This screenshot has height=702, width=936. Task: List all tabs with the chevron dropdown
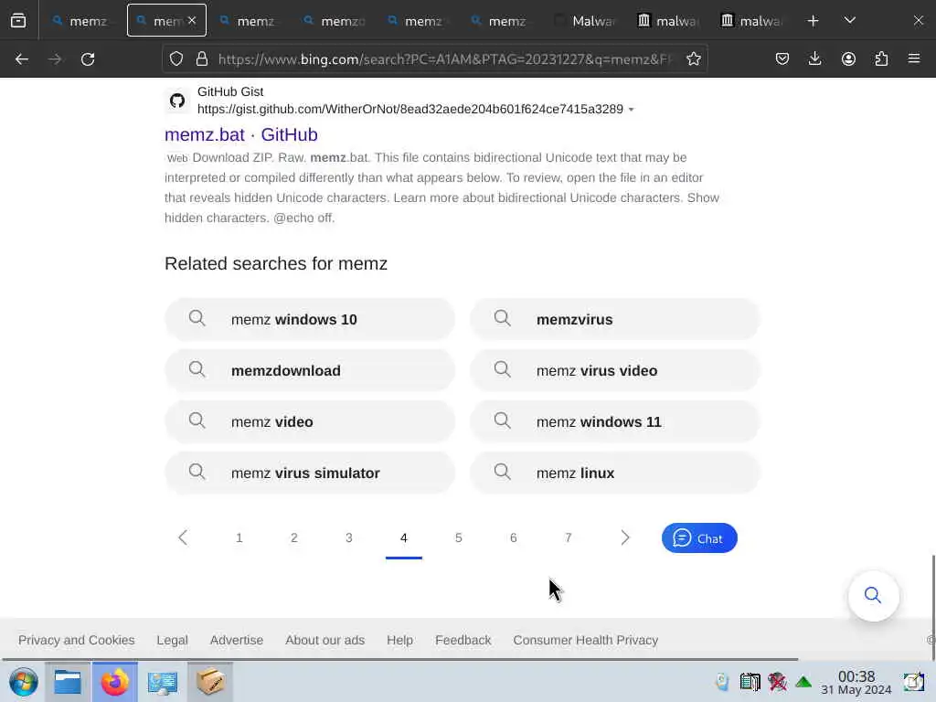(850, 21)
